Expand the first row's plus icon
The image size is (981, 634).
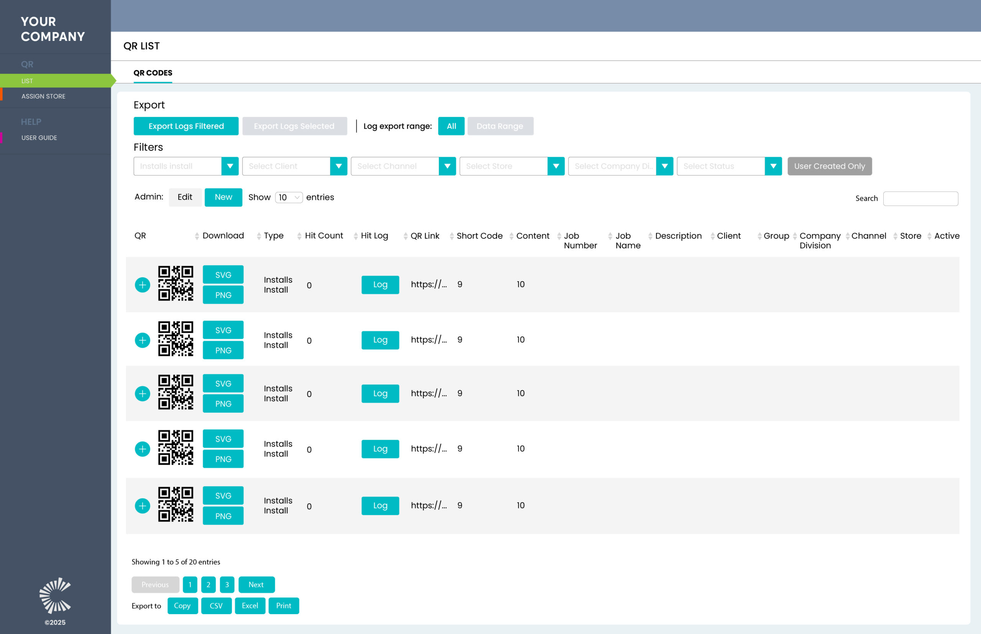point(143,285)
